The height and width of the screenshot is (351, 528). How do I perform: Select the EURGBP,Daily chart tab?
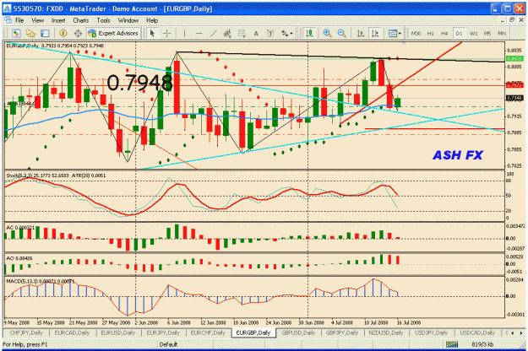[253, 332]
